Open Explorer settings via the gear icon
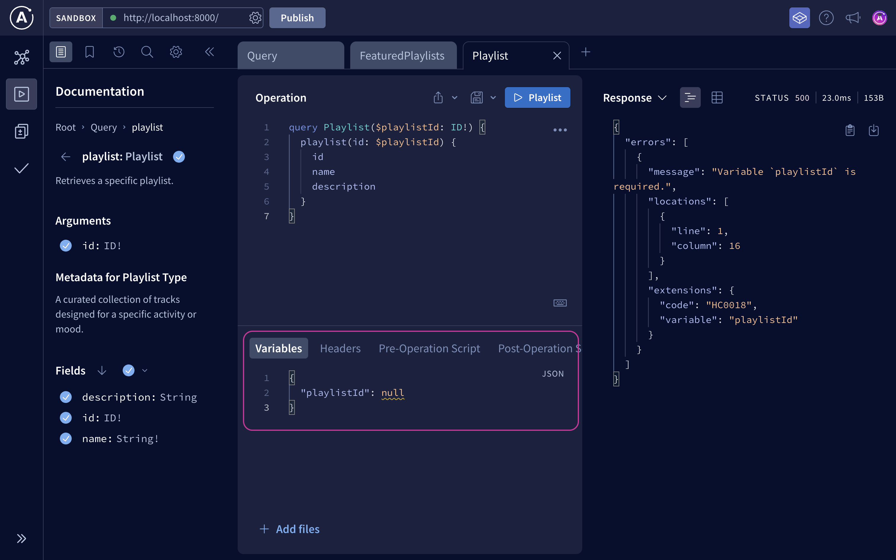Image resolution: width=896 pixels, height=560 pixels. point(176,52)
